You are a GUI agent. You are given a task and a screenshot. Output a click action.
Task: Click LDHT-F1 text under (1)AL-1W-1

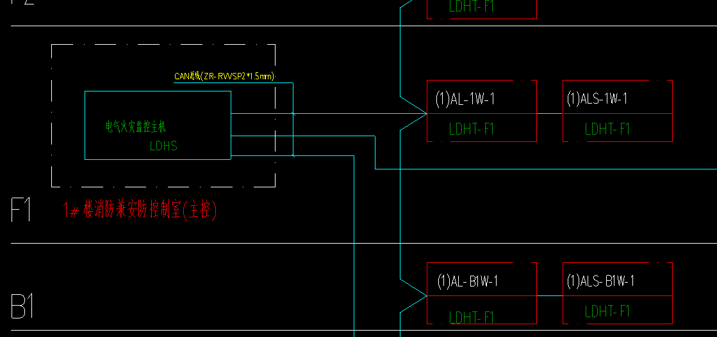472,129
